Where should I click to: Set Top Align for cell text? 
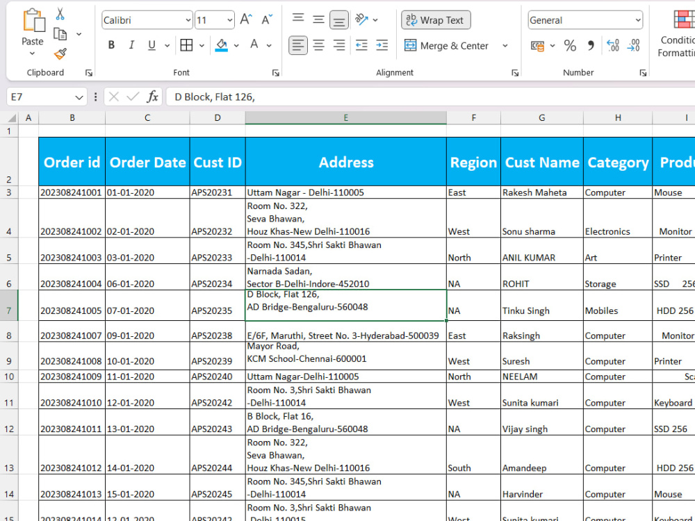pos(298,19)
